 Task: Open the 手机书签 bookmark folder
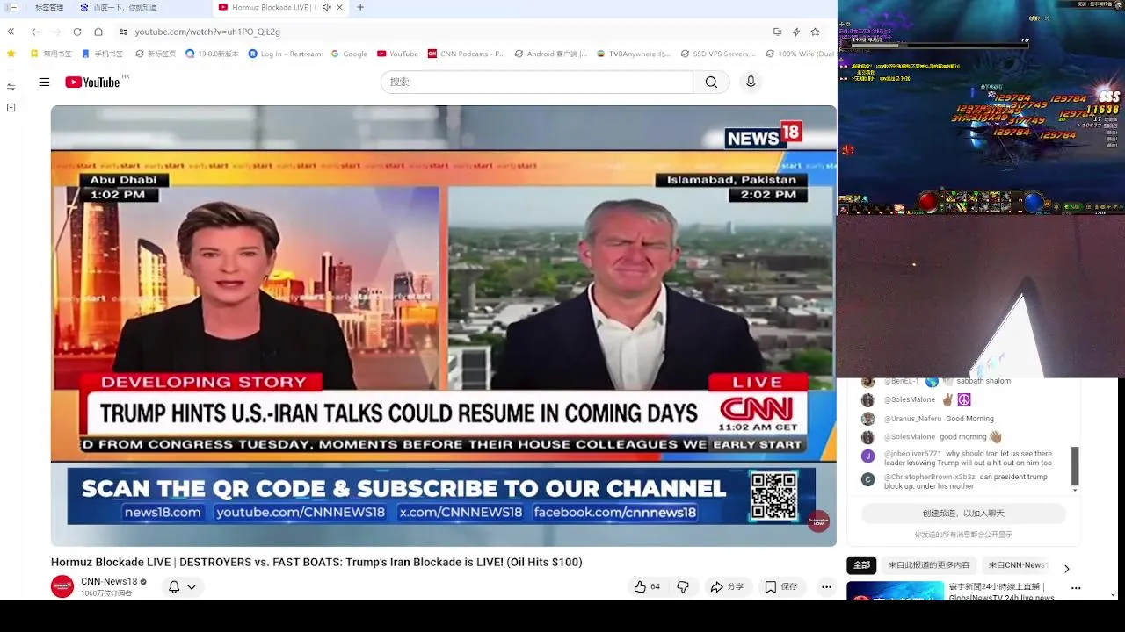pyautogui.click(x=103, y=54)
